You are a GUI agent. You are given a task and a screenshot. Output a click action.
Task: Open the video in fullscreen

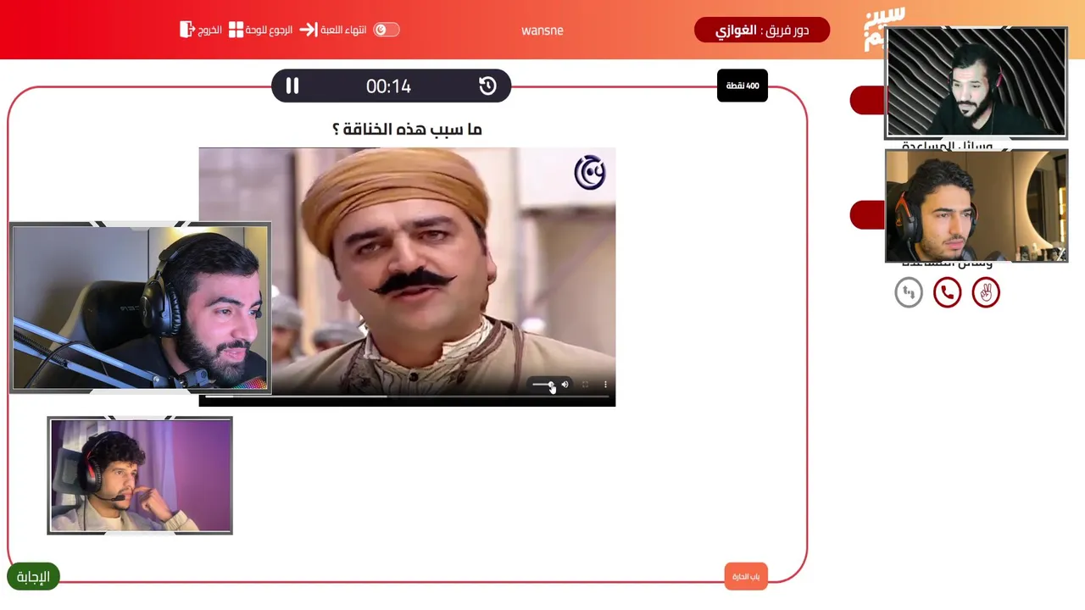(585, 385)
